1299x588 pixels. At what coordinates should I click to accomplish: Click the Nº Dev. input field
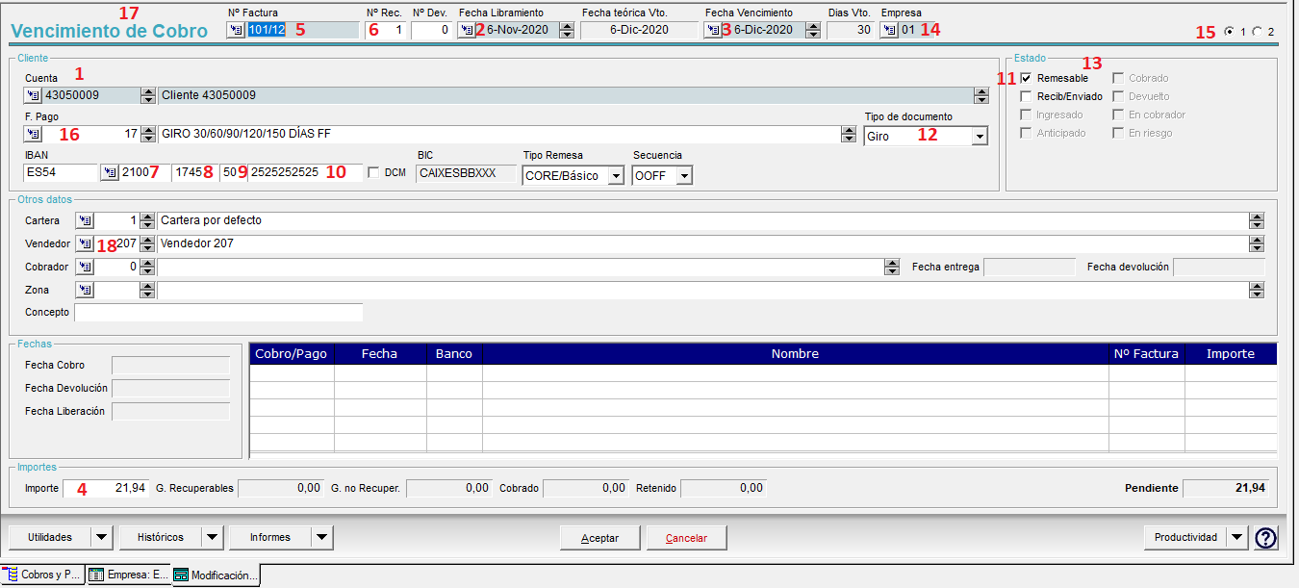coord(431,30)
